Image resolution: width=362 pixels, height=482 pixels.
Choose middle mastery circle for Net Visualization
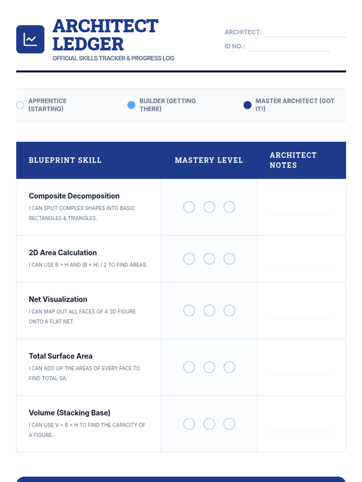tap(209, 310)
